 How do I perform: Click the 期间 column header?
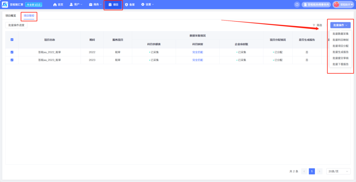(92, 40)
